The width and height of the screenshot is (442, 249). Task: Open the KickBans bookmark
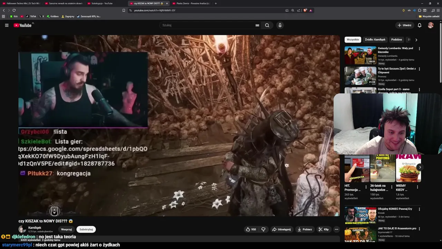(53, 16)
